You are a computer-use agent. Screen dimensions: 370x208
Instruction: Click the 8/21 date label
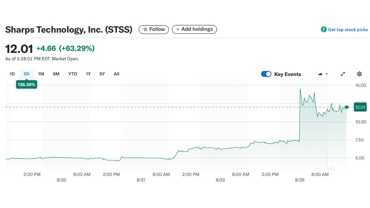(141, 180)
